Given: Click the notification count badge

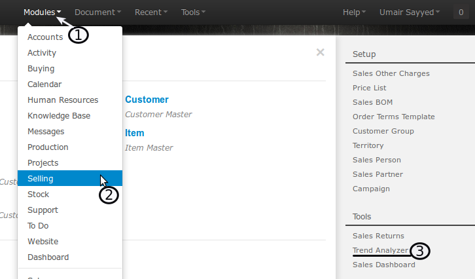Looking at the screenshot, I should click(463, 12).
